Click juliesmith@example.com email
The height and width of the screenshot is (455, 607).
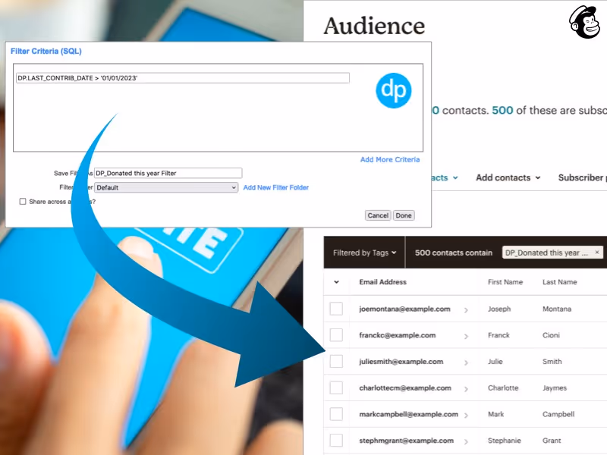(x=401, y=362)
